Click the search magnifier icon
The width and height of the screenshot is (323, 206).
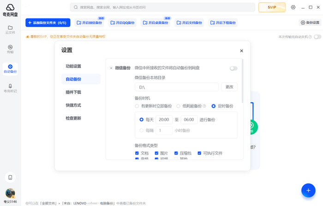tap(76, 7)
